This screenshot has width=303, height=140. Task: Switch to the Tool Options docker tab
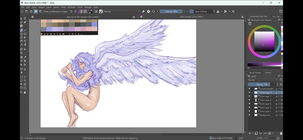[x=276, y=16]
